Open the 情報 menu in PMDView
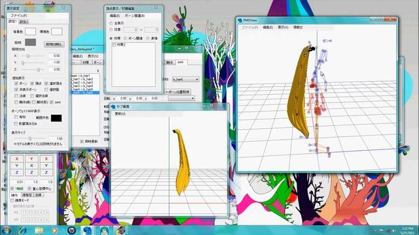Image resolution: width=419 pixels, height=235 pixels. click(x=298, y=27)
